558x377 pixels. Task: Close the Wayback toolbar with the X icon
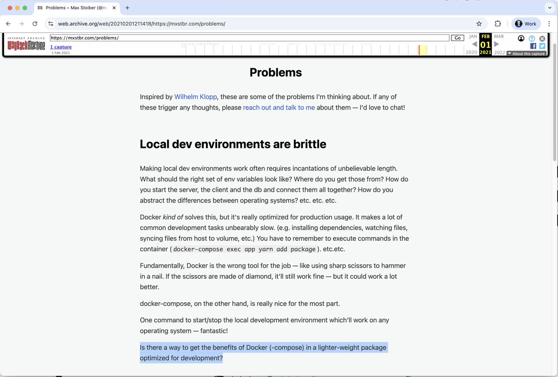[542, 39]
